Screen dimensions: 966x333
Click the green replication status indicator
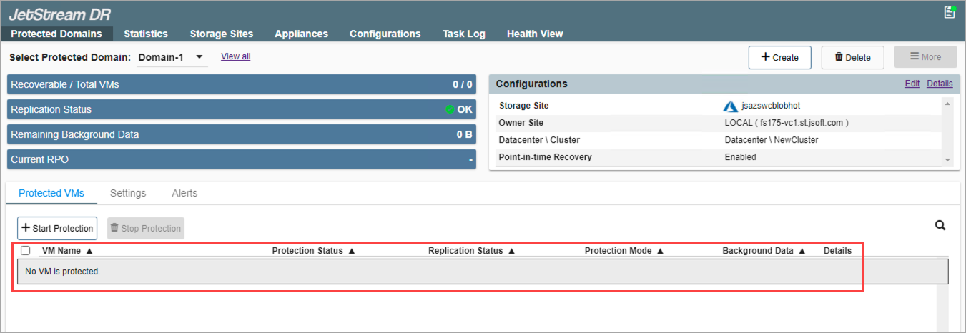pos(450,109)
